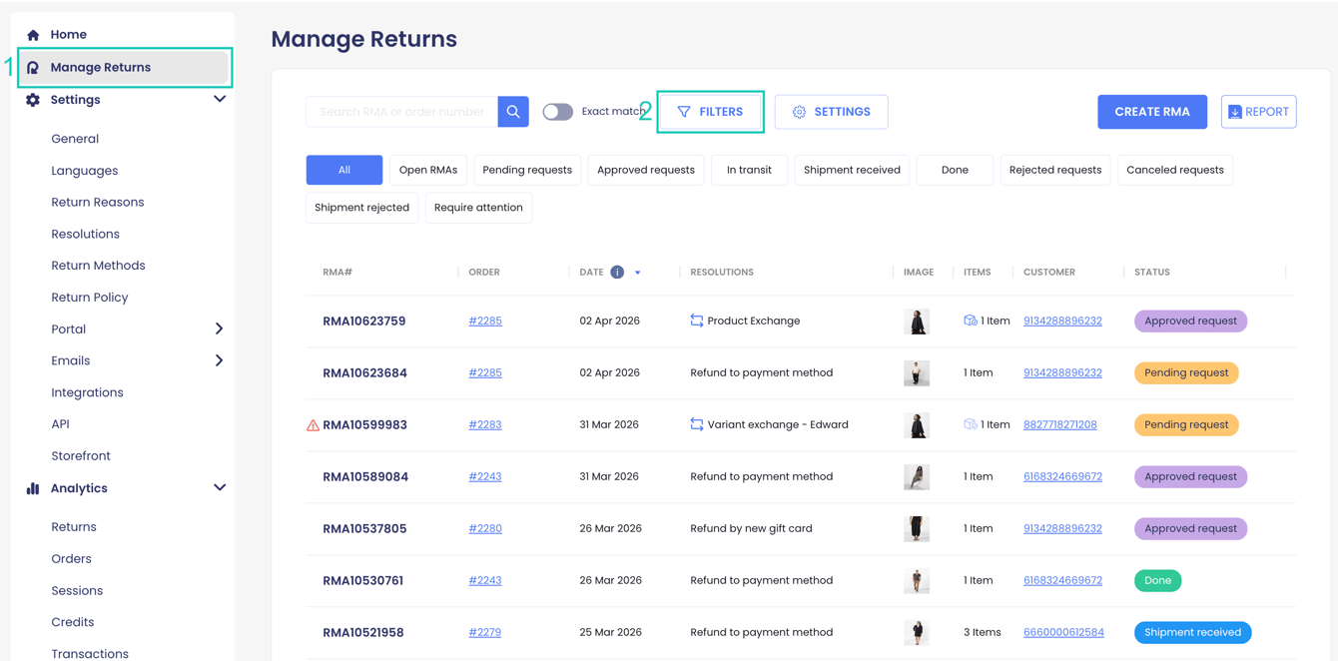Click the package icon in the RMA10623759 items cell
The width and height of the screenshot is (1338, 661).
click(970, 321)
